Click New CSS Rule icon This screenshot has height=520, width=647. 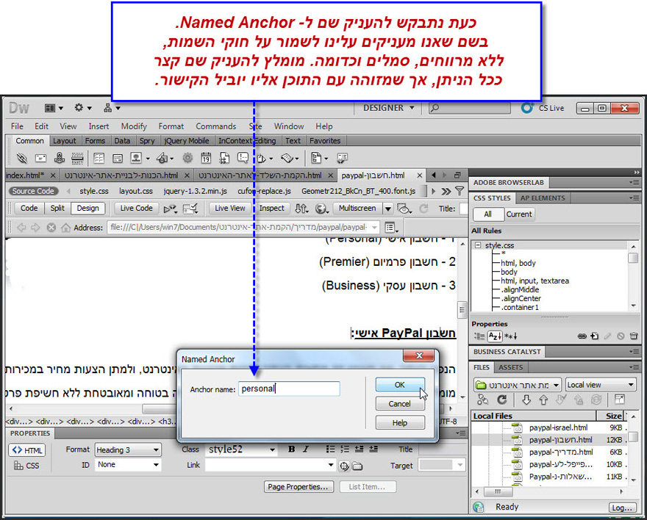tap(595, 336)
